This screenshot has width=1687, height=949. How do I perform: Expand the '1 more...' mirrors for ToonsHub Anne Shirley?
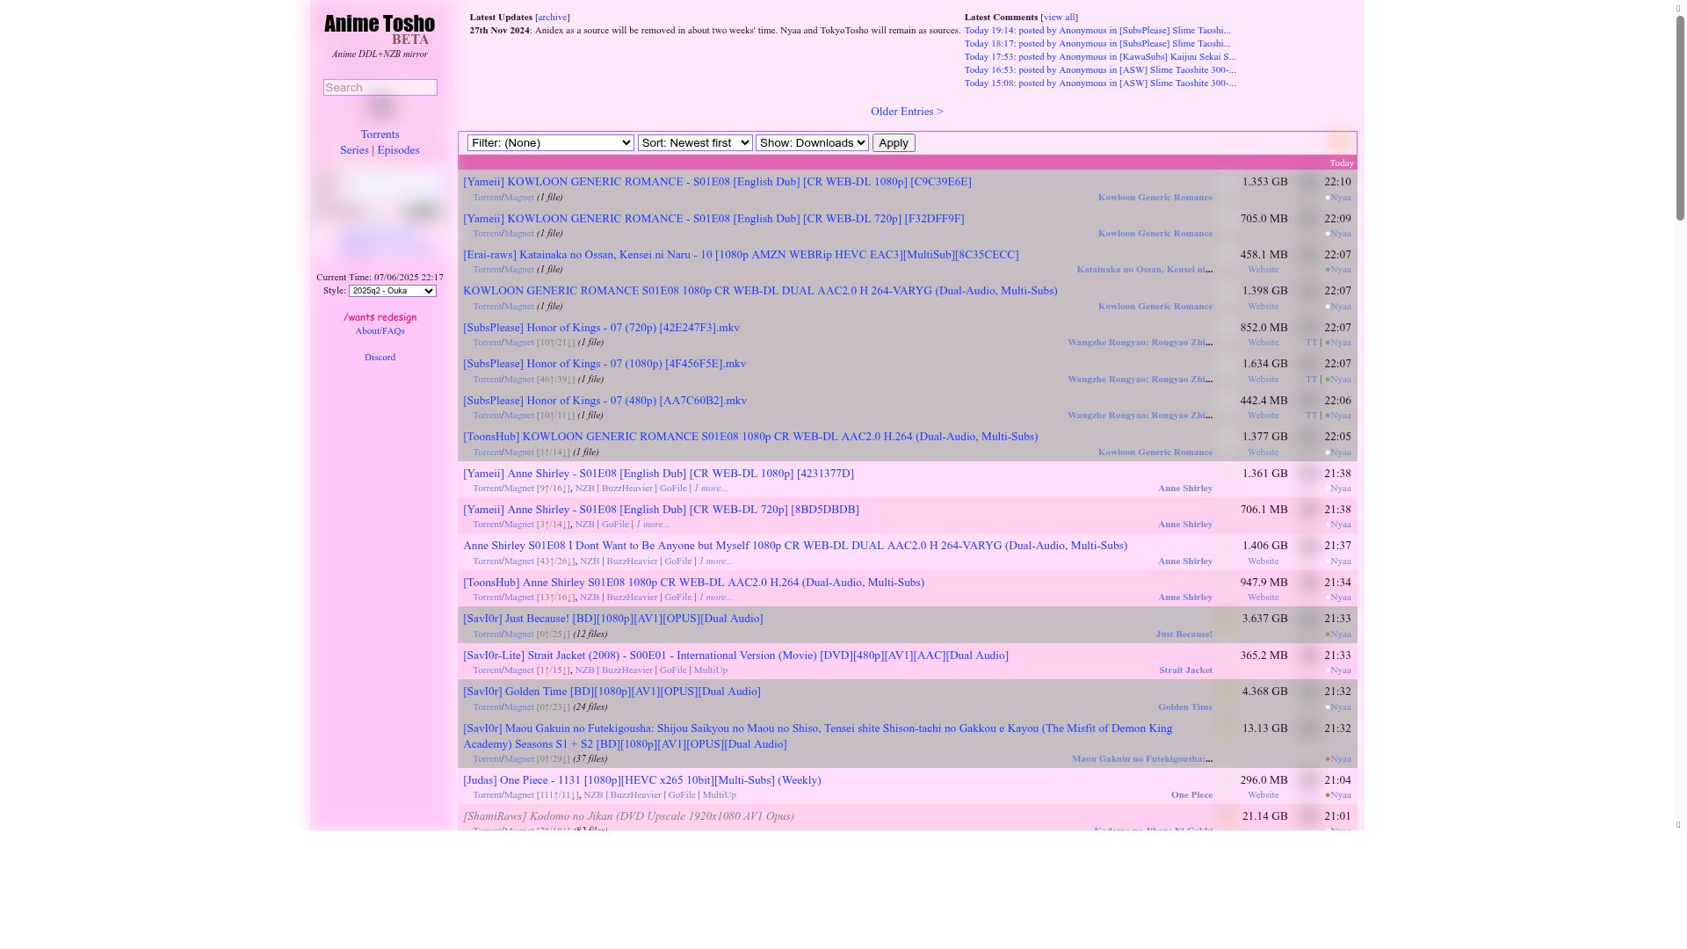point(717,597)
